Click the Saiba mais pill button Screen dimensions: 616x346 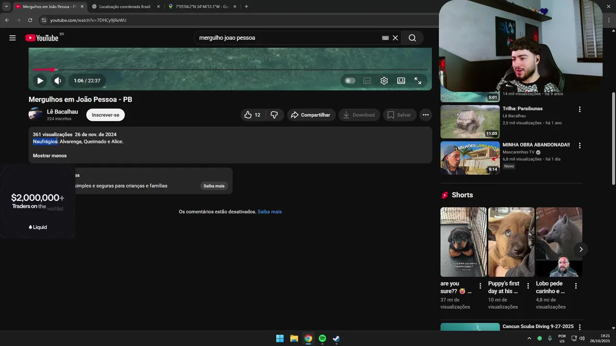(x=214, y=186)
